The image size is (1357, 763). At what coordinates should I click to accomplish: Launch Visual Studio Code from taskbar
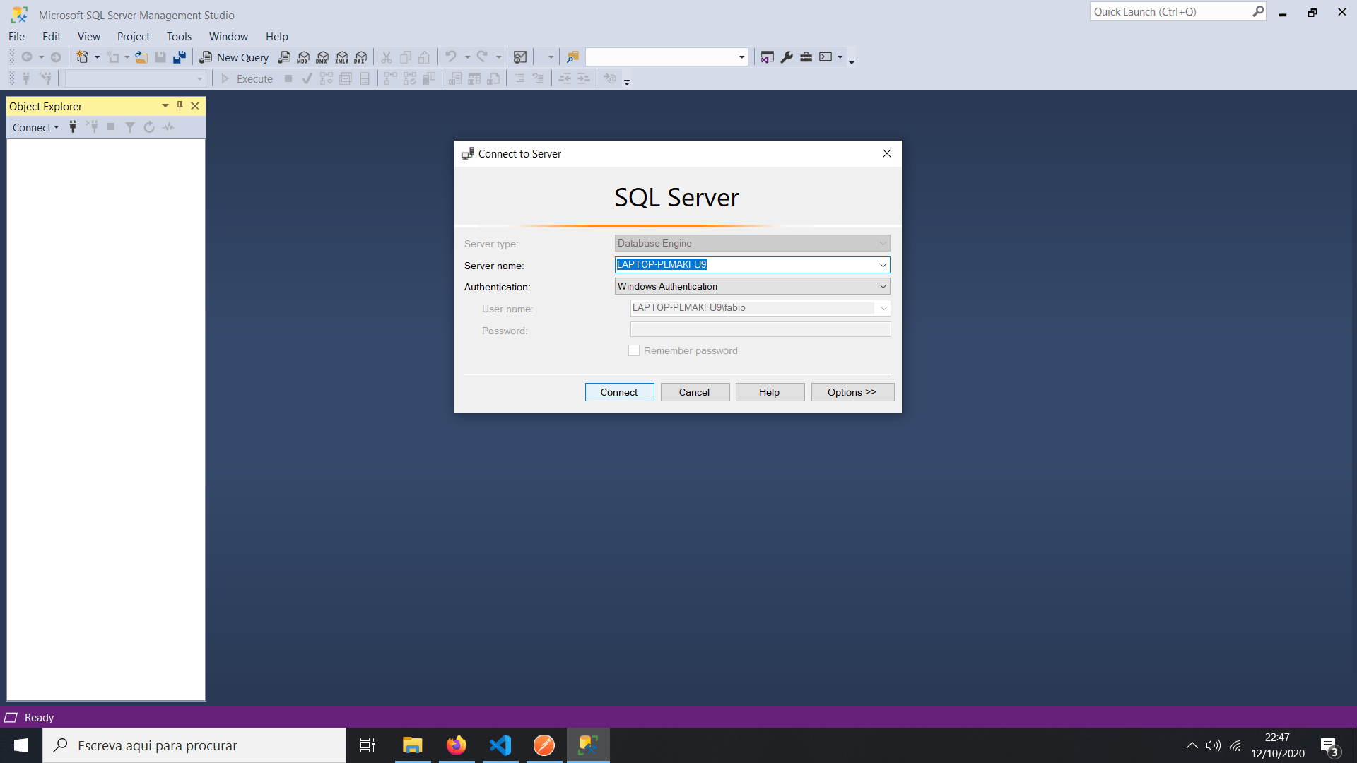point(500,745)
